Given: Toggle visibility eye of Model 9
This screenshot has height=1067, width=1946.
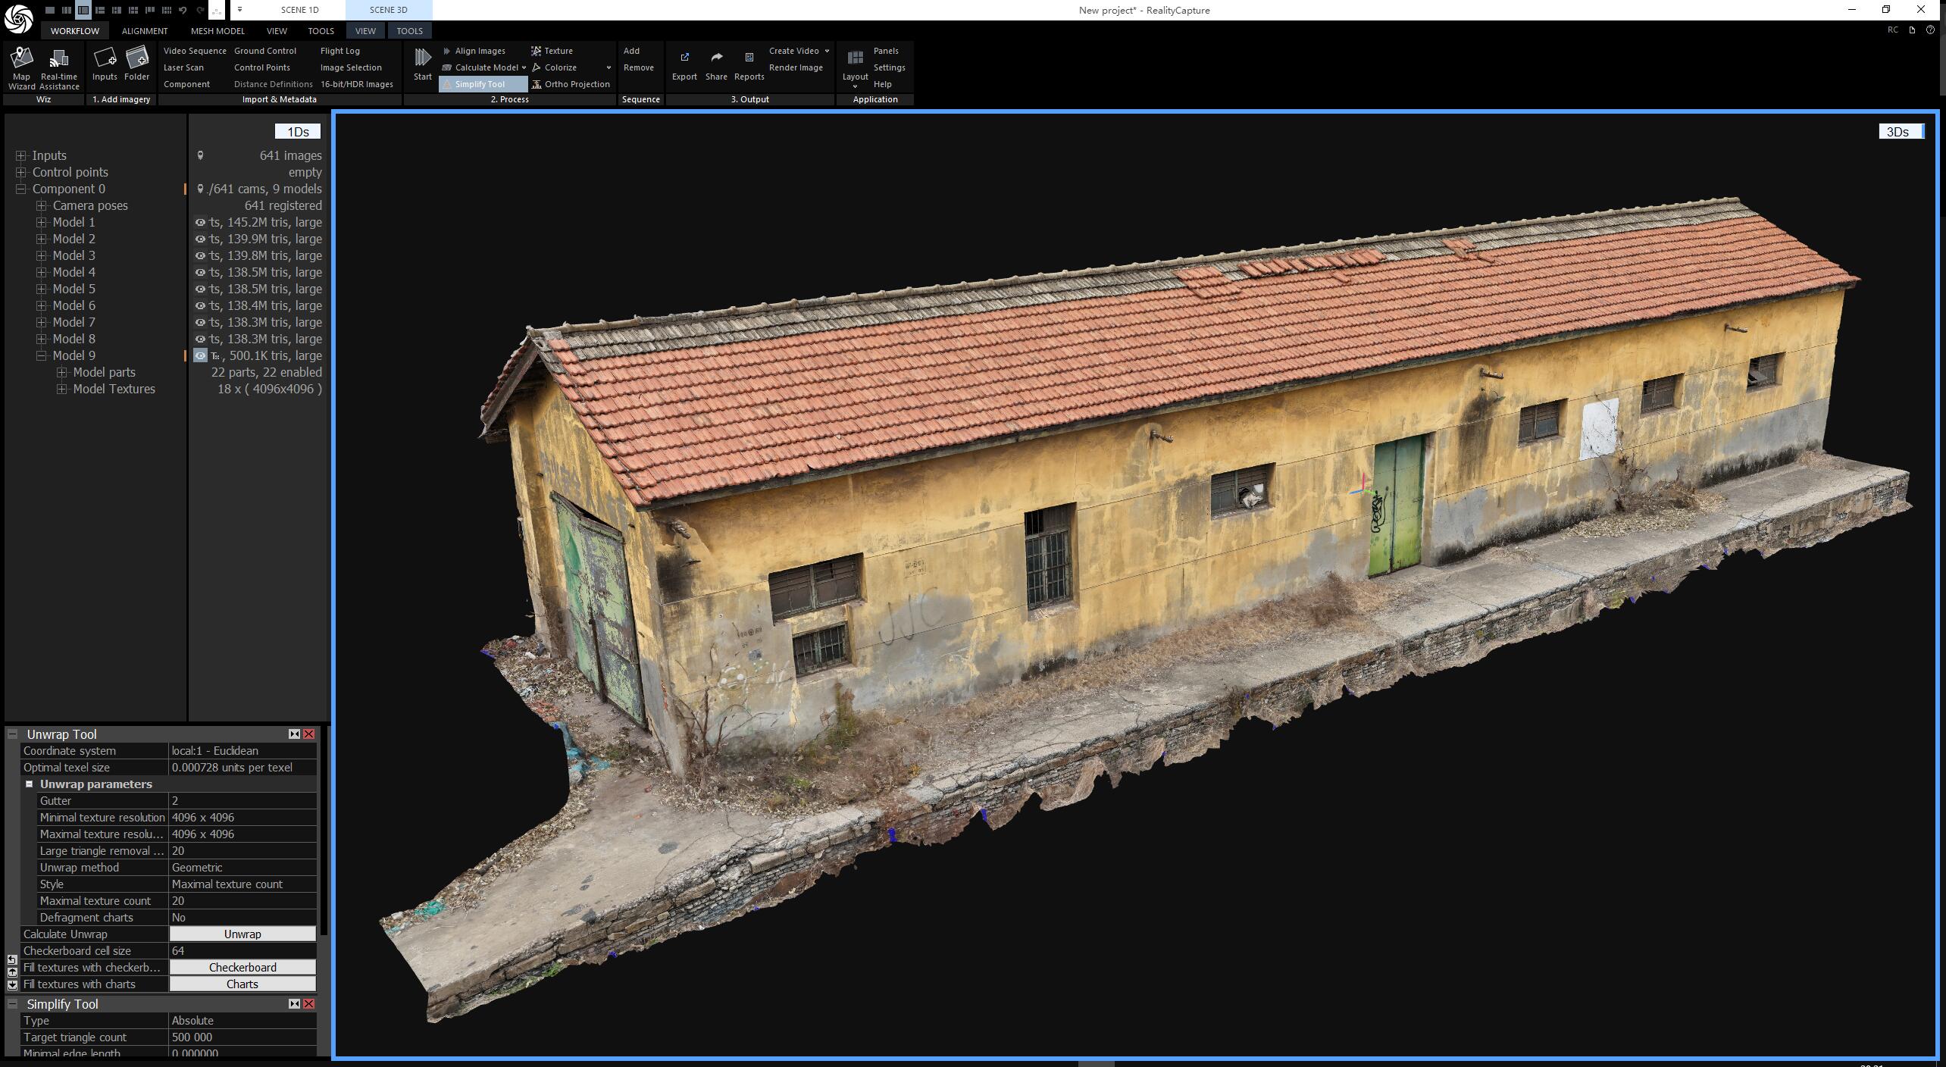Looking at the screenshot, I should point(201,355).
